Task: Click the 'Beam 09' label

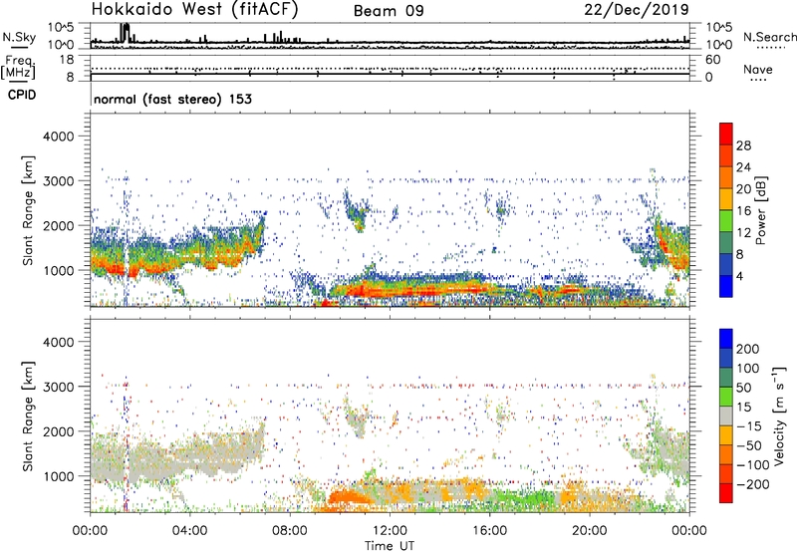Action: (389, 11)
